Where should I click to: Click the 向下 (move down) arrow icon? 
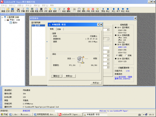[x=118, y=10]
